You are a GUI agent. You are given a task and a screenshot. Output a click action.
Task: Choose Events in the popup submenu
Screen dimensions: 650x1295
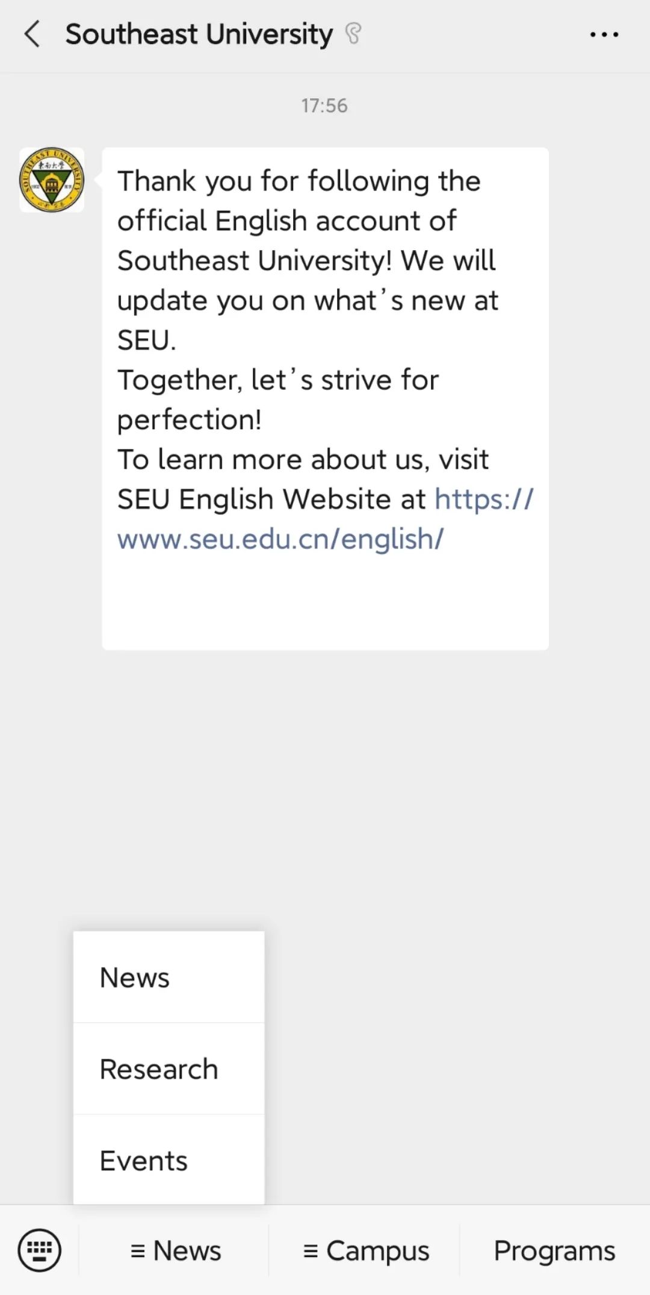tap(169, 1159)
